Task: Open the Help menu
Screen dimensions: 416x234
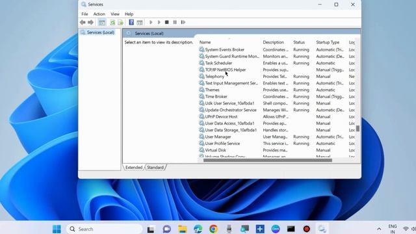Action: [129, 14]
